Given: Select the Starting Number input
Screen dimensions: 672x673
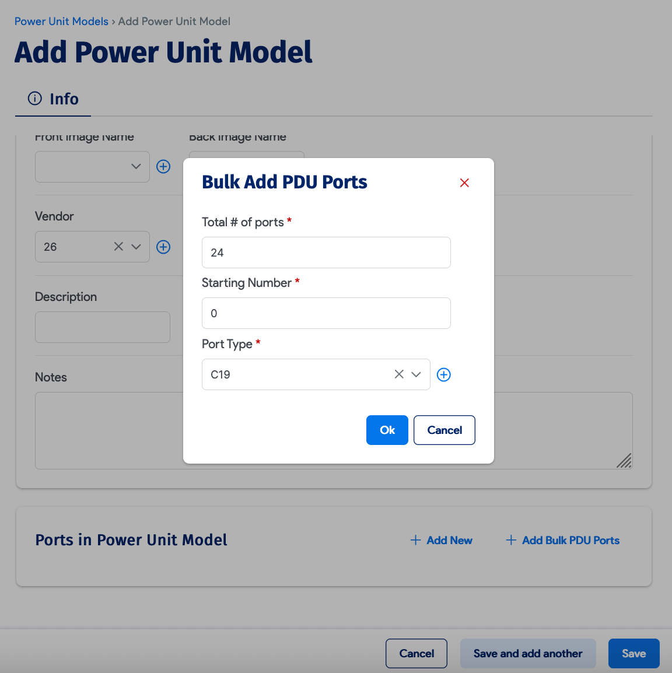Looking at the screenshot, I should (x=326, y=313).
